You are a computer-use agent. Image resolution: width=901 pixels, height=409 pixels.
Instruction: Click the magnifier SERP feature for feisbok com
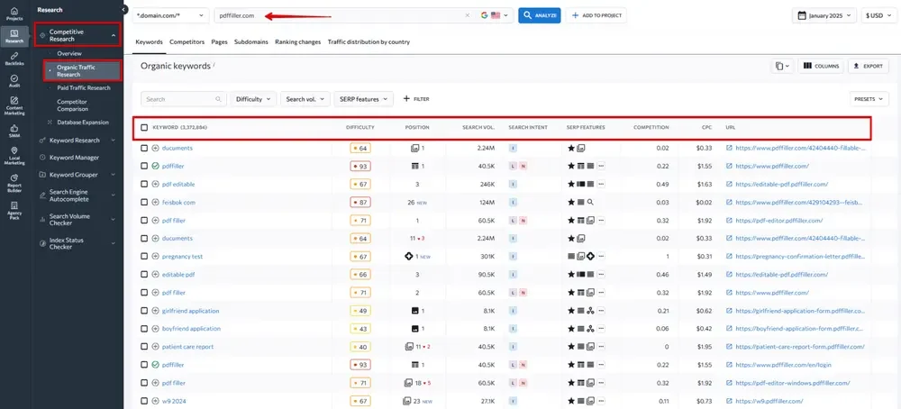coord(590,202)
